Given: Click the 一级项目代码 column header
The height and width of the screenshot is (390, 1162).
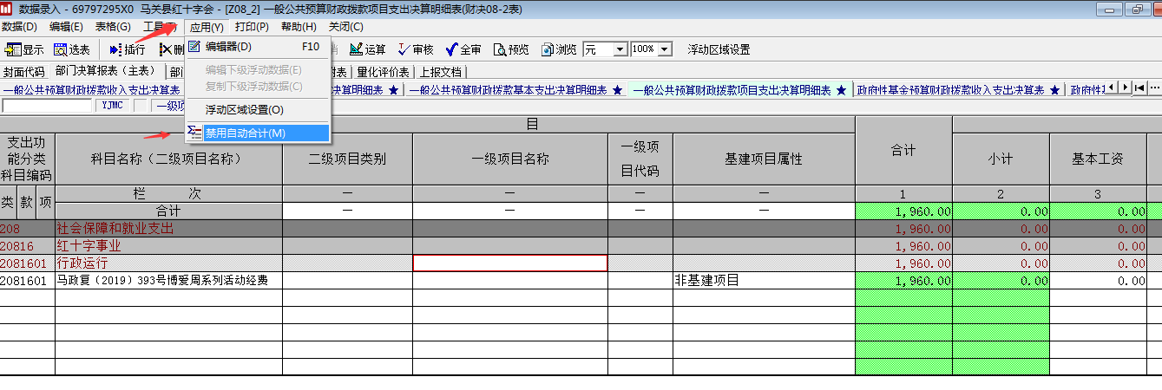Looking at the screenshot, I should (640, 159).
